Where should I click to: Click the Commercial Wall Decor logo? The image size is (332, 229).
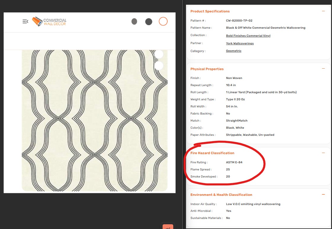click(x=49, y=22)
